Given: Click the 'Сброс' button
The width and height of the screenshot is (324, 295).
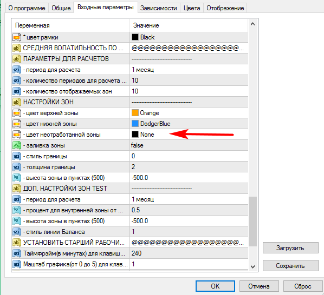Looking at the screenshot, I should point(303,286).
